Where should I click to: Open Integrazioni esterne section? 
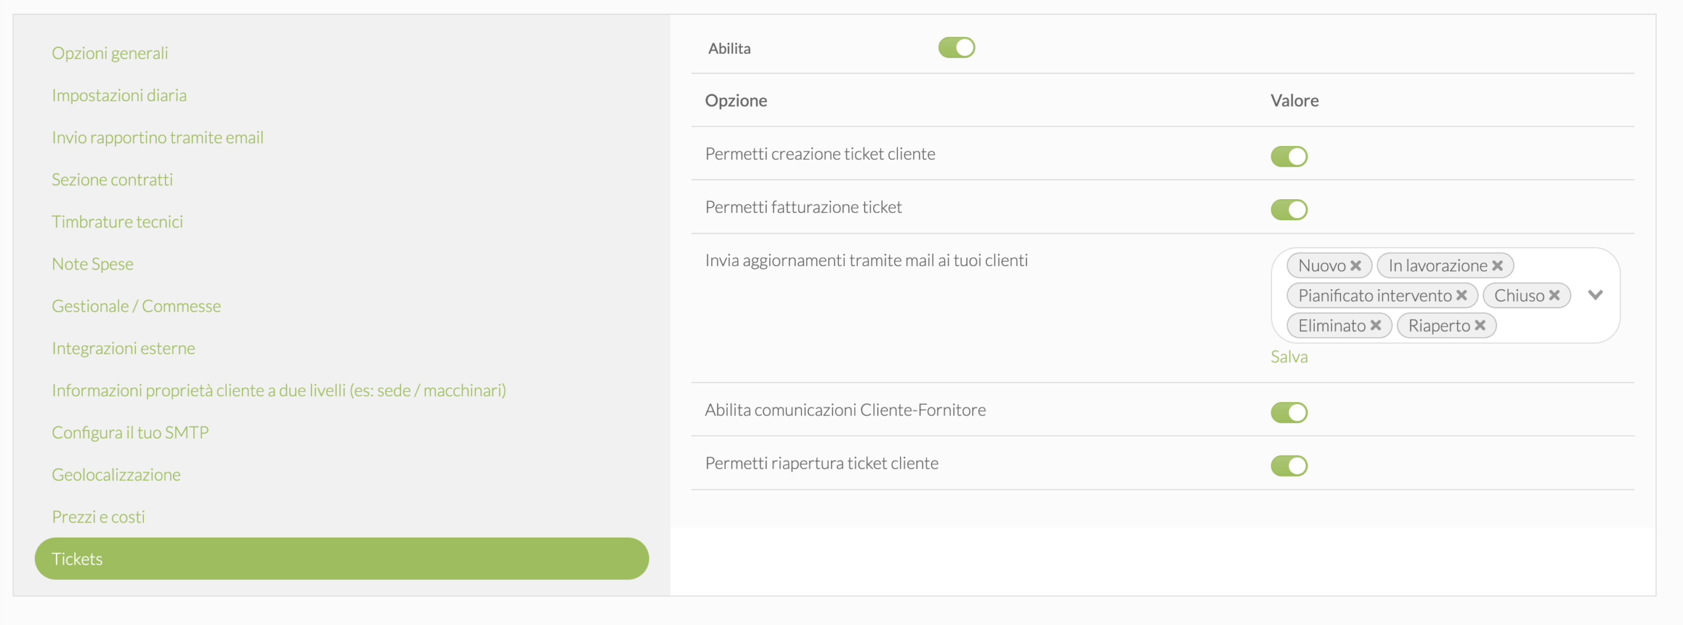(123, 348)
